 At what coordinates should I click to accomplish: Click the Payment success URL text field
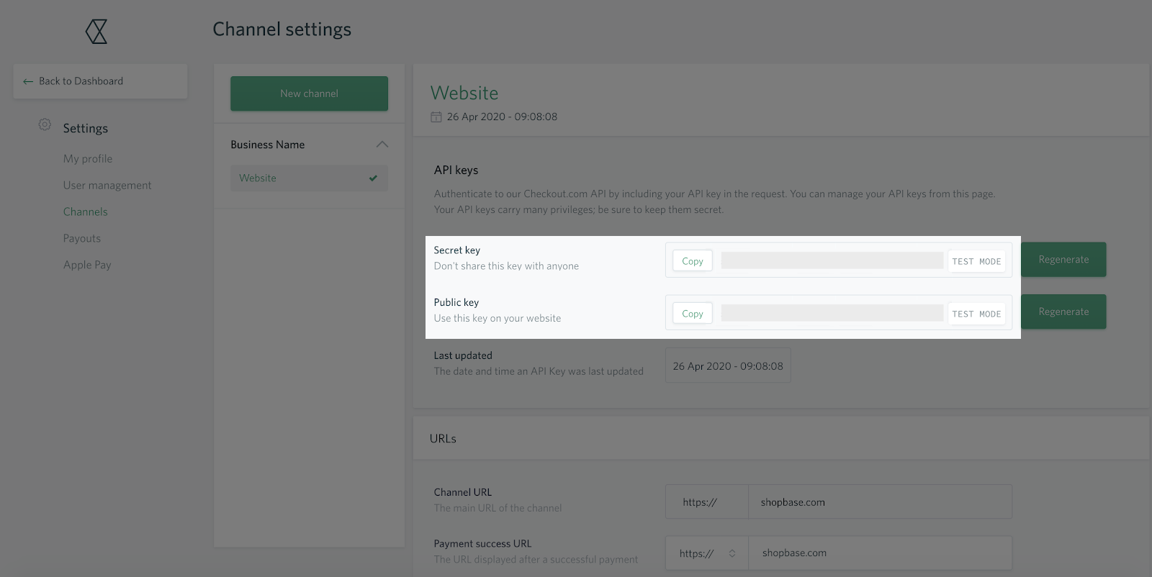879,553
